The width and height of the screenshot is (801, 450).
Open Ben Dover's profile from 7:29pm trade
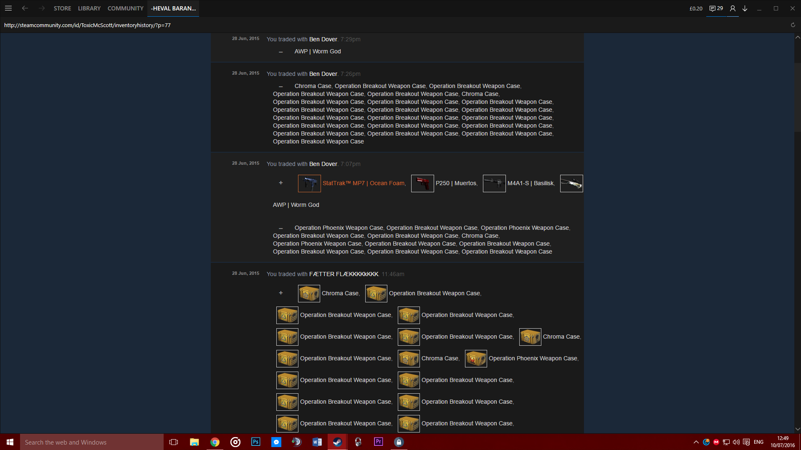point(323,39)
